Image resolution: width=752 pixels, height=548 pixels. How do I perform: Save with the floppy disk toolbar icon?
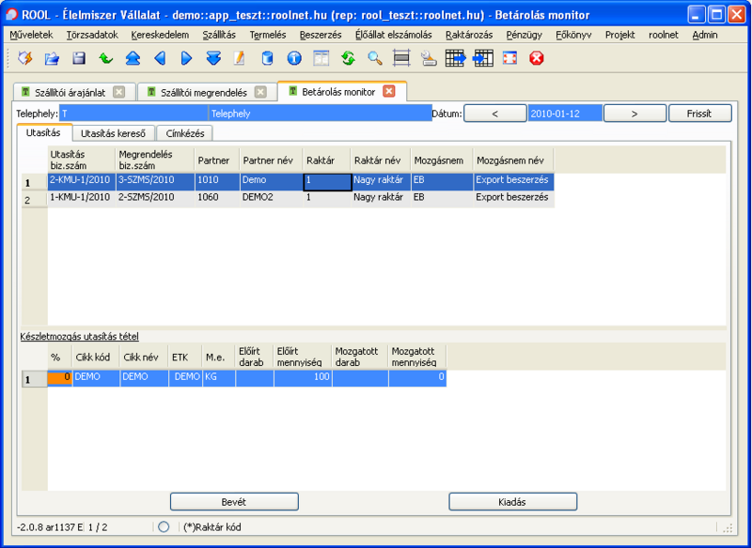point(78,59)
